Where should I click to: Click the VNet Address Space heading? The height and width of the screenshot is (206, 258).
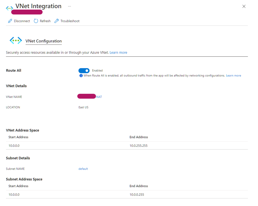(x=22, y=130)
